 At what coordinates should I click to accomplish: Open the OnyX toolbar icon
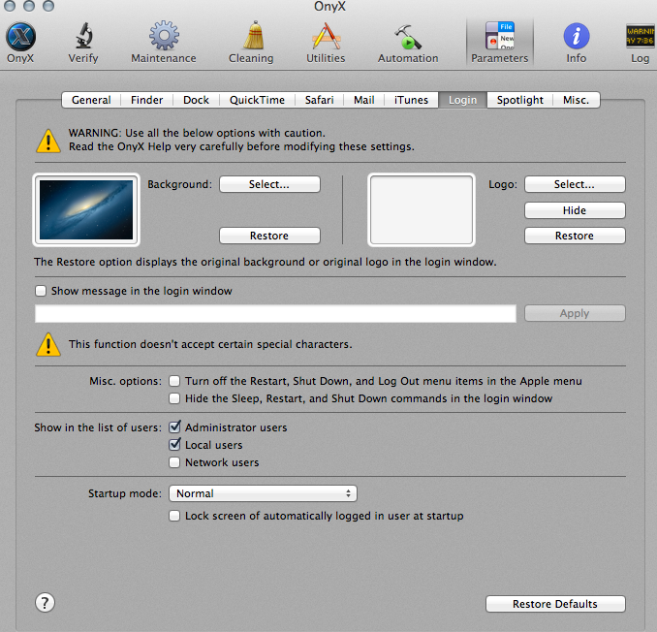coord(20,42)
